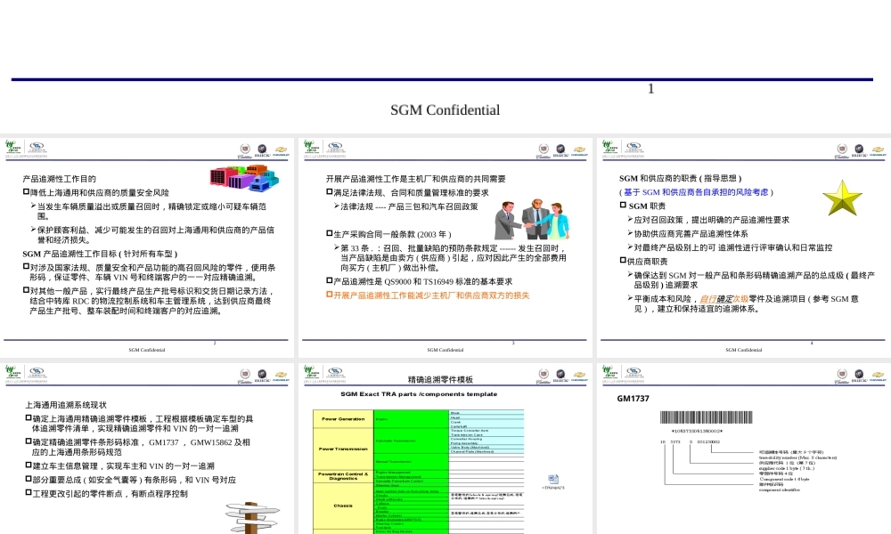Click sub-bullet "对最终产品级别上的可 追溯性进行评审确认和日常监控"
Image resolution: width=891 pixels, height=534 pixels.
(x=730, y=247)
